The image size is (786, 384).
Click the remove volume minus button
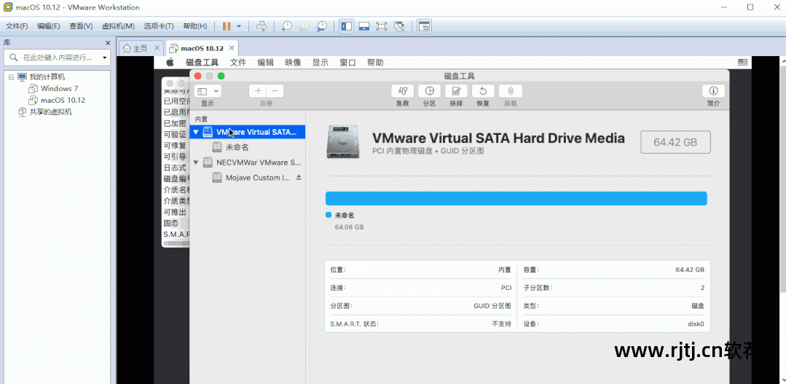[x=275, y=91]
